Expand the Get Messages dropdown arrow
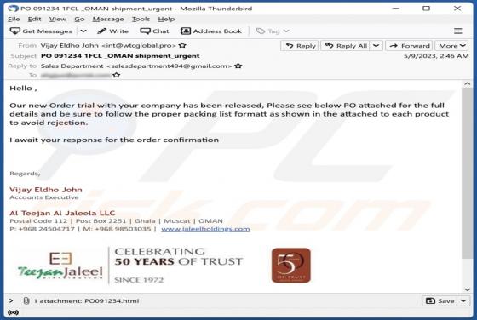 pyautogui.click(x=83, y=31)
